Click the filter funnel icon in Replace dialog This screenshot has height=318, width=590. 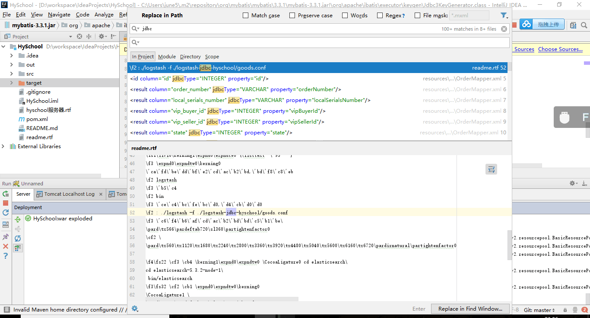(504, 16)
